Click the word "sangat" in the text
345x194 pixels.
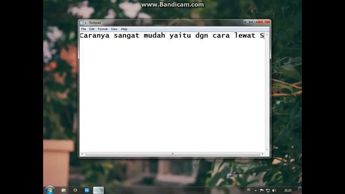coord(127,36)
